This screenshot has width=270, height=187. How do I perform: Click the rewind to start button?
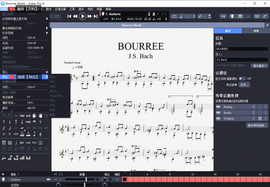pyautogui.click(x=69, y=16)
